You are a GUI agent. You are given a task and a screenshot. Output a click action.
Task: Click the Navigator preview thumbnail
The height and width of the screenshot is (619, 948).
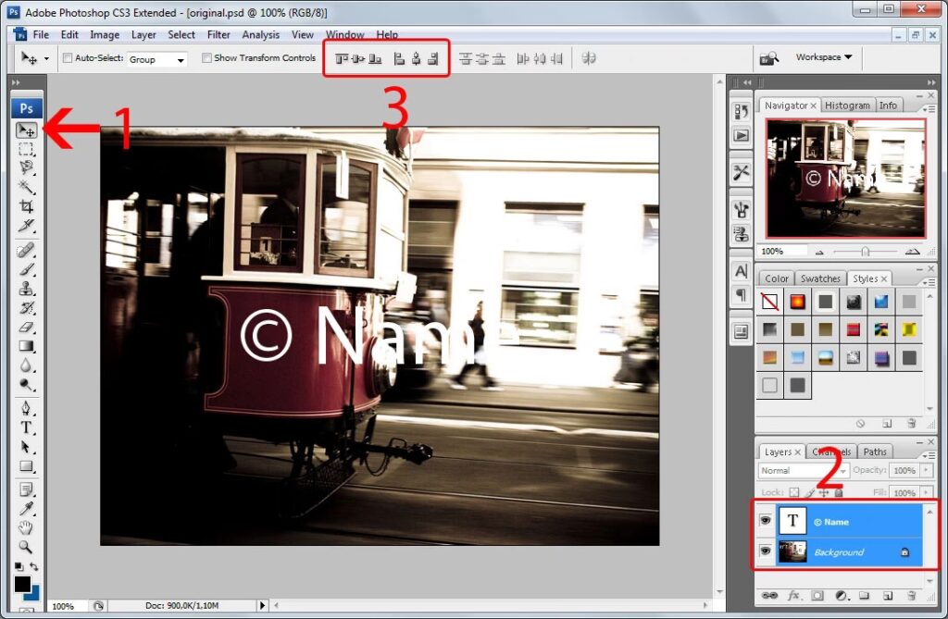pyautogui.click(x=844, y=178)
